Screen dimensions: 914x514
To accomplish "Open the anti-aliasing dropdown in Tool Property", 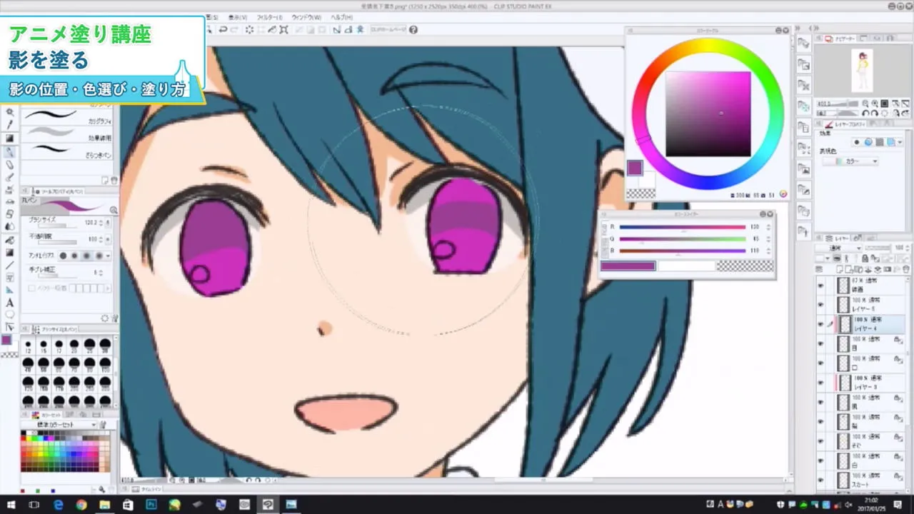I will [108, 255].
